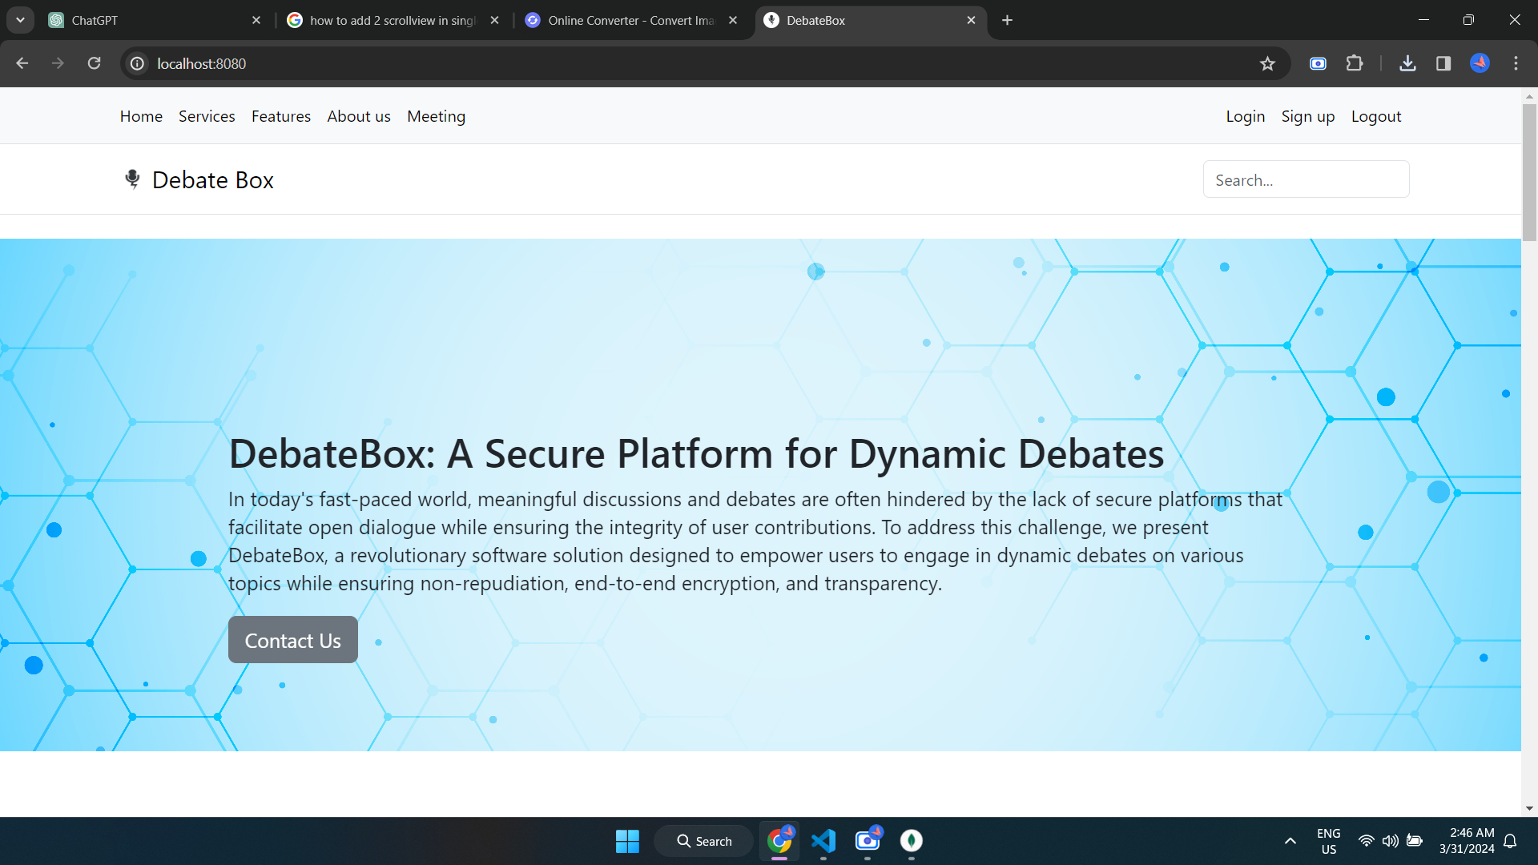Bookmark this page with the star icon
The width and height of the screenshot is (1538, 865).
point(1267,64)
